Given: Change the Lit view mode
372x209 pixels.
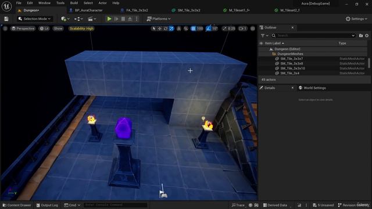Looking at the screenshot, I should tap(44, 28).
